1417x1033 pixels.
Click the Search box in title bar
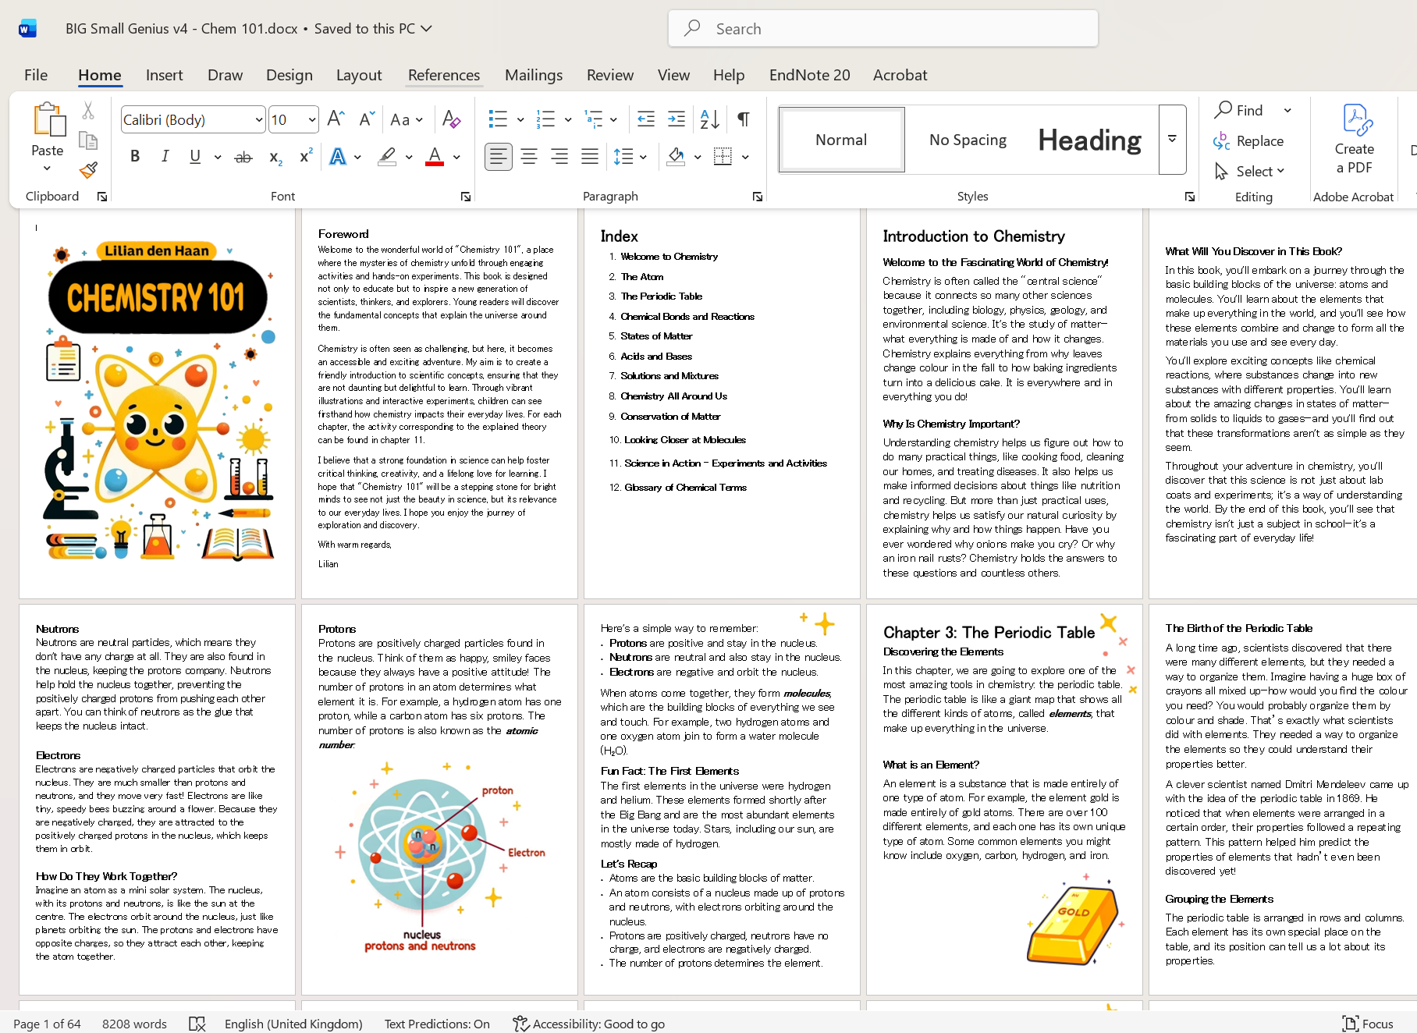(883, 29)
